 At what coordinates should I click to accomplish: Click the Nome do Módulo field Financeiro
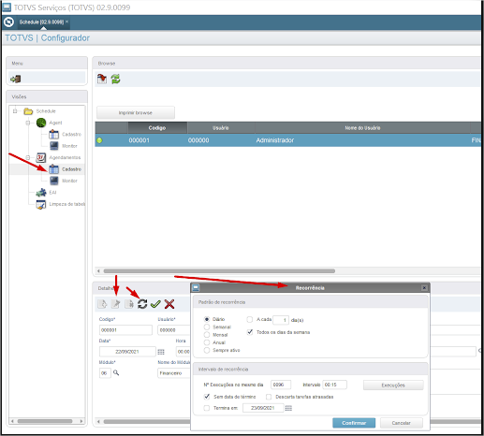[174, 373]
